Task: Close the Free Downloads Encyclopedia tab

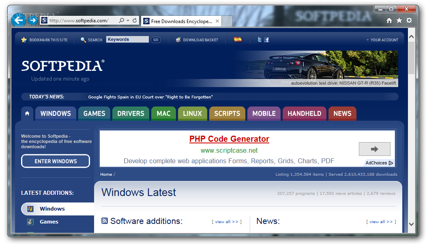Action: click(x=217, y=21)
